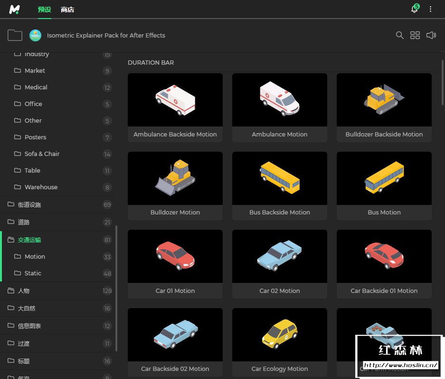Open the Warehouse folder

pyautogui.click(x=41, y=187)
